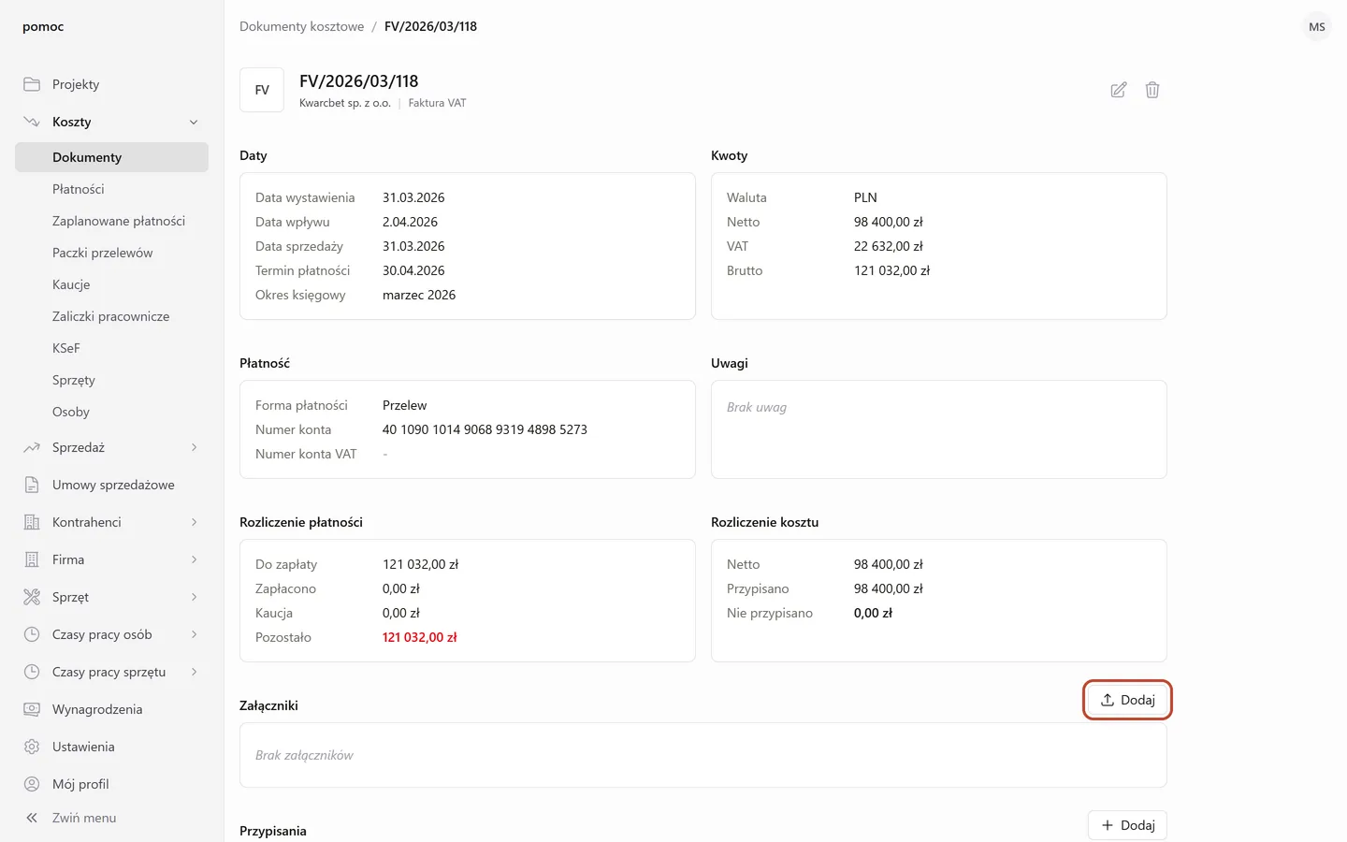Click the Mój profil person icon

[x=32, y=784]
